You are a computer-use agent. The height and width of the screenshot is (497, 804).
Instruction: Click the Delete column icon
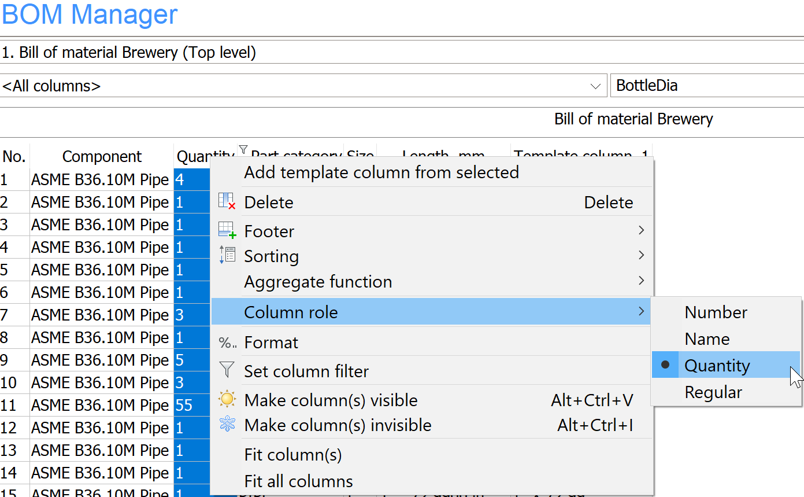227,202
